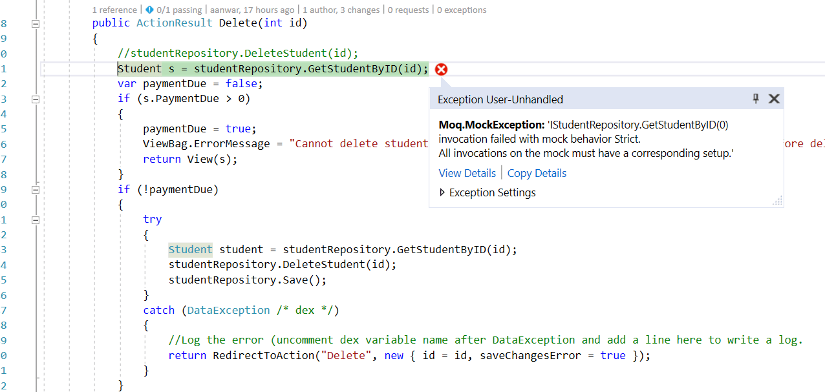This screenshot has height=392, width=825.
Task: Pin the Exception User-Unhandled popup
Action: pyautogui.click(x=755, y=99)
